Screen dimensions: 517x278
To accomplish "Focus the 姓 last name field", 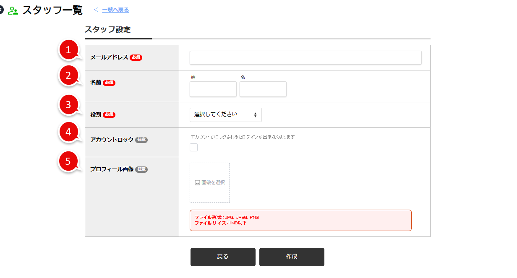I will tap(213, 89).
